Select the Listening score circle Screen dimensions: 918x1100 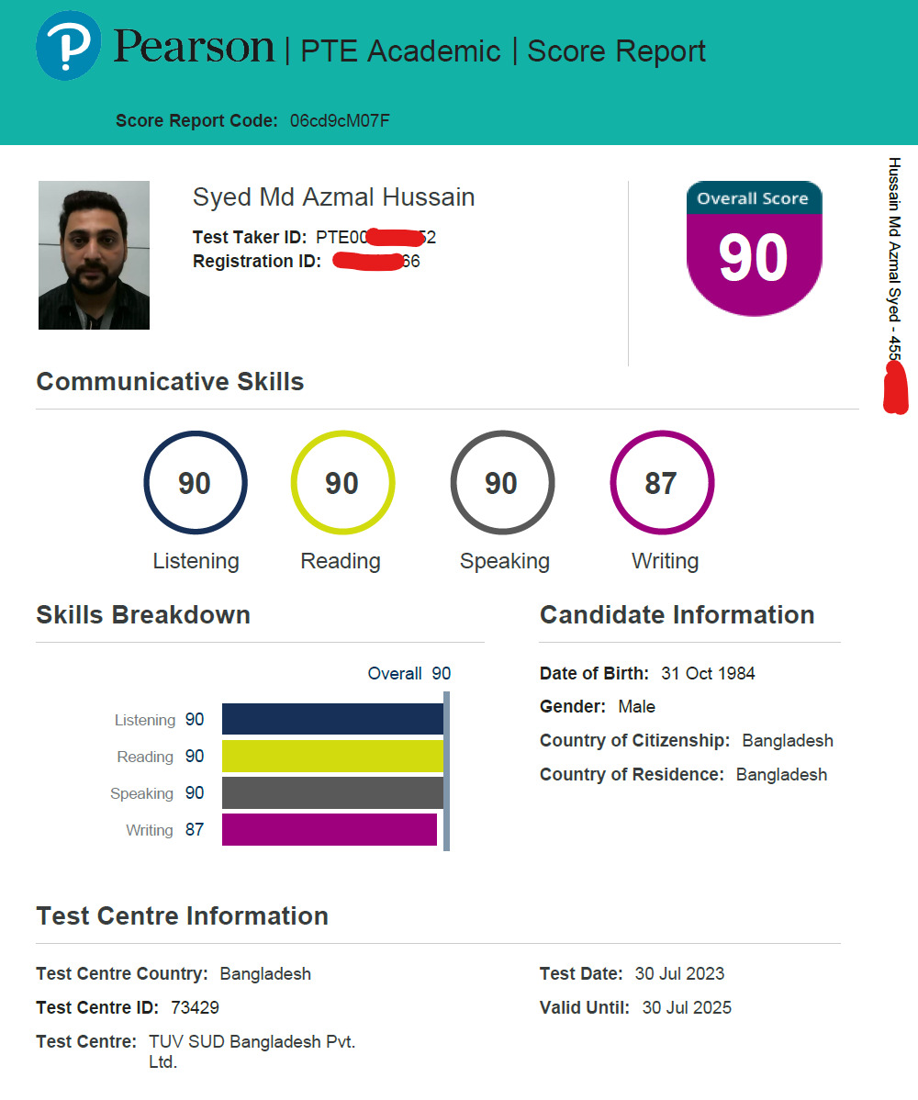(196, 483)
